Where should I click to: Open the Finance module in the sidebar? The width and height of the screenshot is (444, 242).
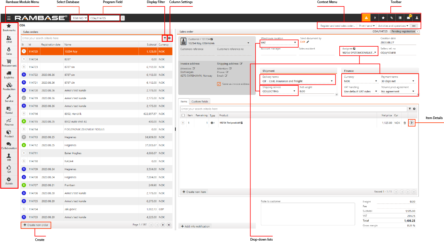tap(9, 122)
